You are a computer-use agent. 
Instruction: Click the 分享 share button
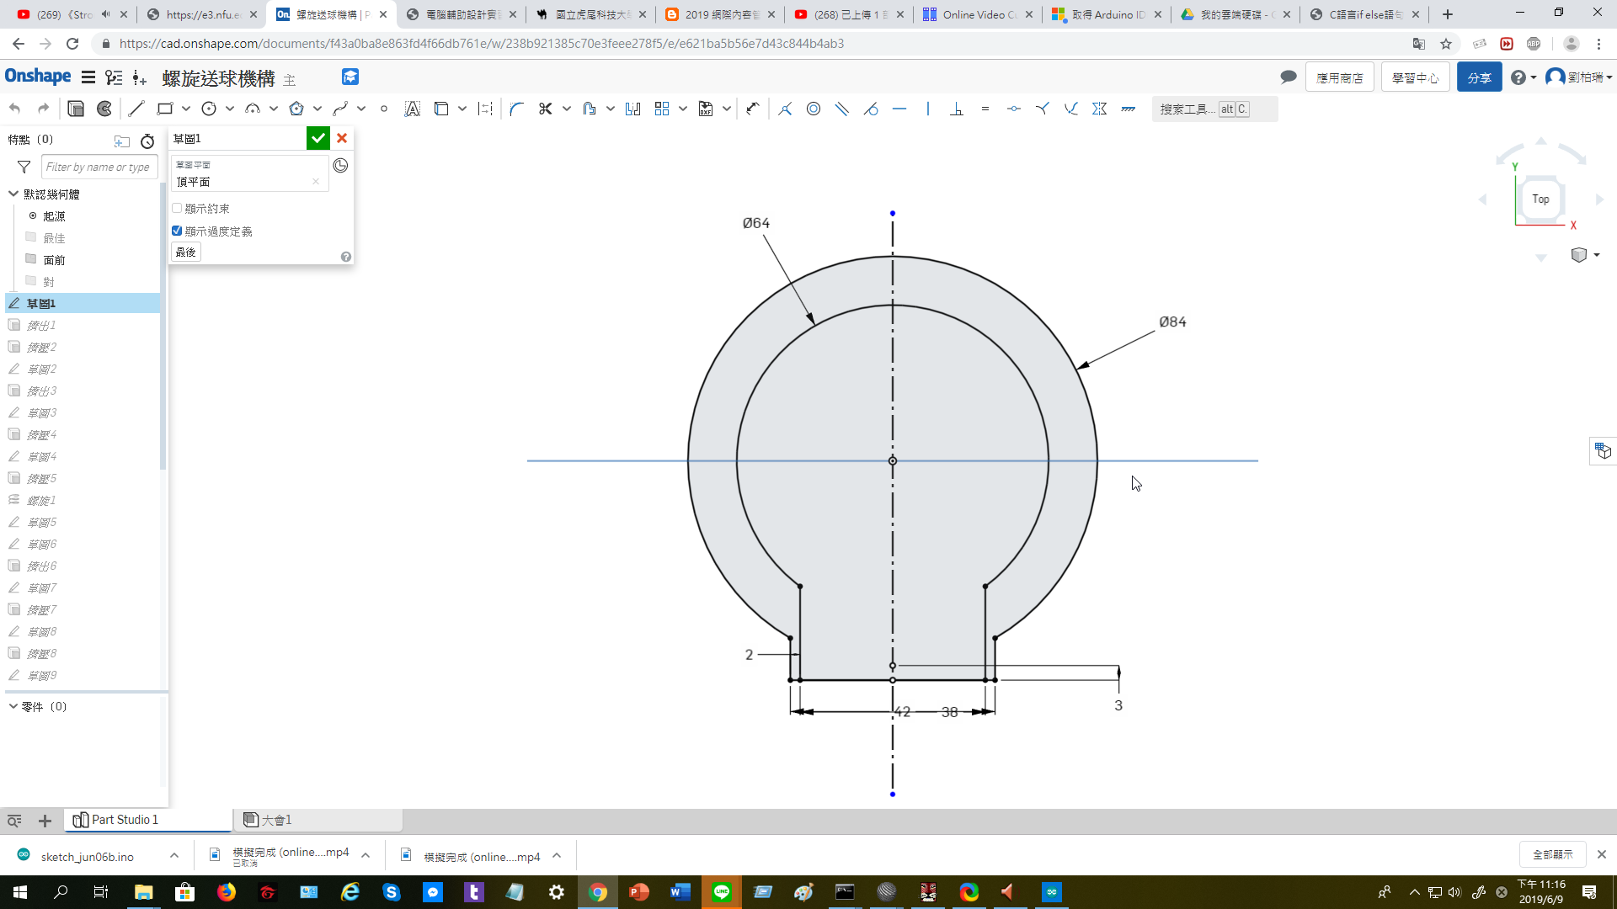1479,77
